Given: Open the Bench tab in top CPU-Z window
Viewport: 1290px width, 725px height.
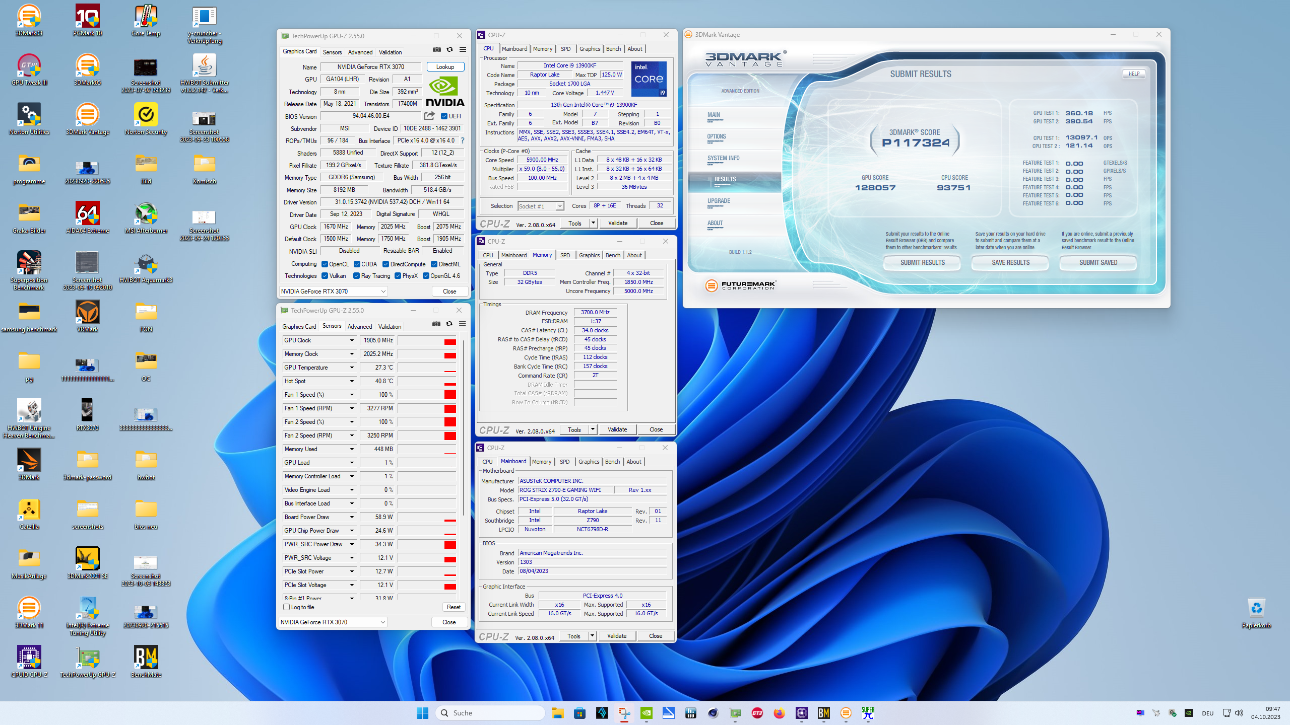Looking at the screenshot, I should [x=613, y=49].
